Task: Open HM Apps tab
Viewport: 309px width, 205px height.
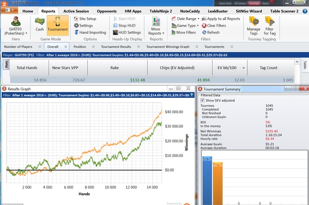Action: tap(133, 11)
